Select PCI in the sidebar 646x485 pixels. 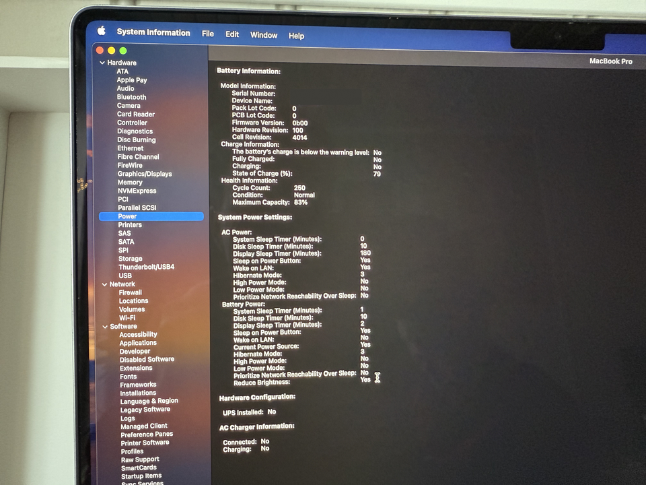pos(122,199)
